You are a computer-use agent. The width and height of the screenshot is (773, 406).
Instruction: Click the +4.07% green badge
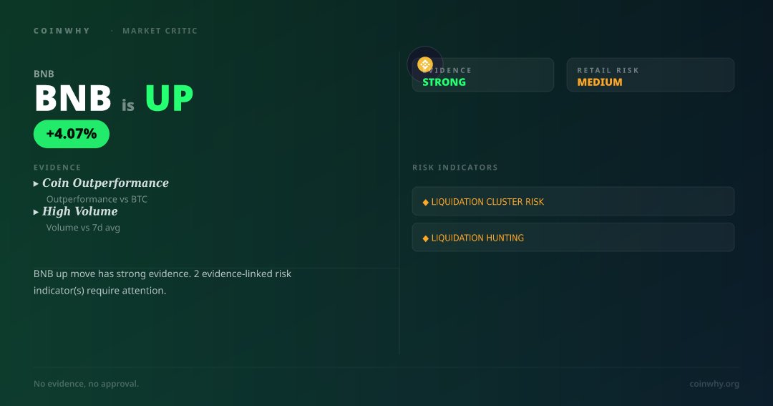pos(72,134)
